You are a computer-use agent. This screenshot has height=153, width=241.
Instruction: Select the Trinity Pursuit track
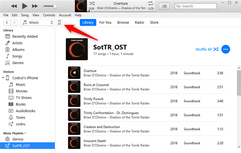point(147,101)
